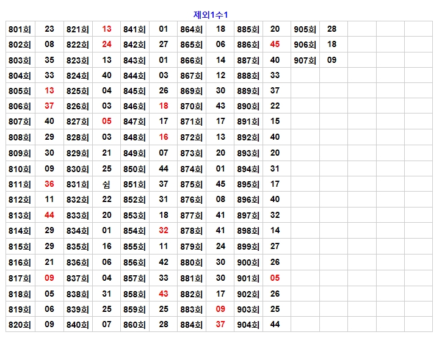Select the 875회 cell
Screen dimensions: 442x343
191,184
